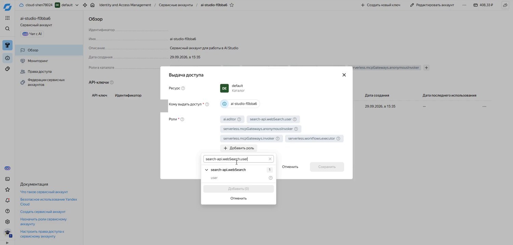Close the Выдача доступа dialog
This screenshot has height=245, width=513.
[344, 75]
